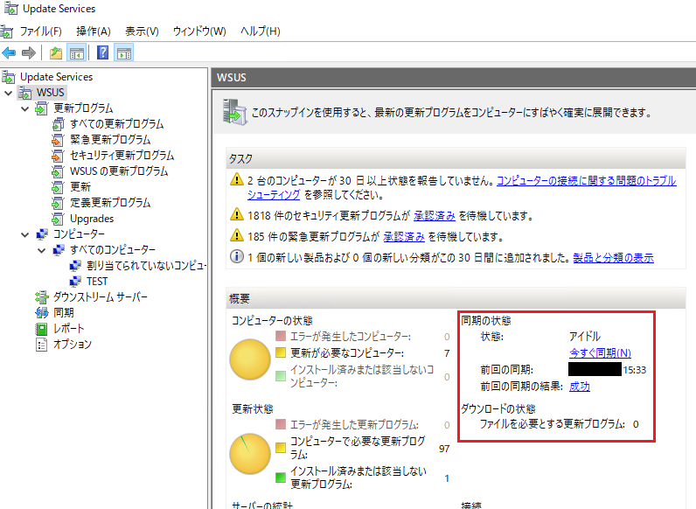This screenshot has height=509, width=696.
Task: Collapse the WSUS tree node
Action: click(x=8, y=94)
